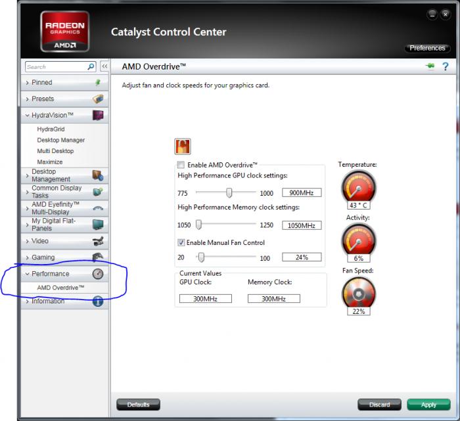Click the Presets icon
This screenshot has height=421, width=460.
[99, 99]
